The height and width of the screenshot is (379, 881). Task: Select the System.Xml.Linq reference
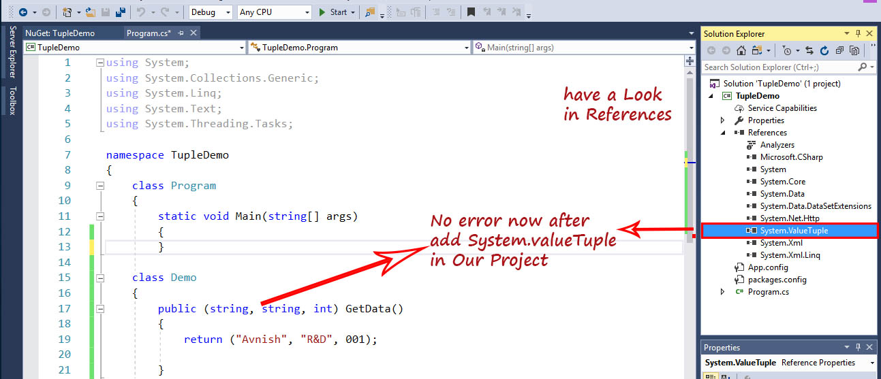(790, 255)
